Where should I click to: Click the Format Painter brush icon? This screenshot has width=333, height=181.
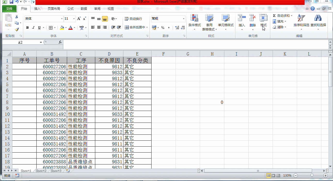click(x=17, y=29)
